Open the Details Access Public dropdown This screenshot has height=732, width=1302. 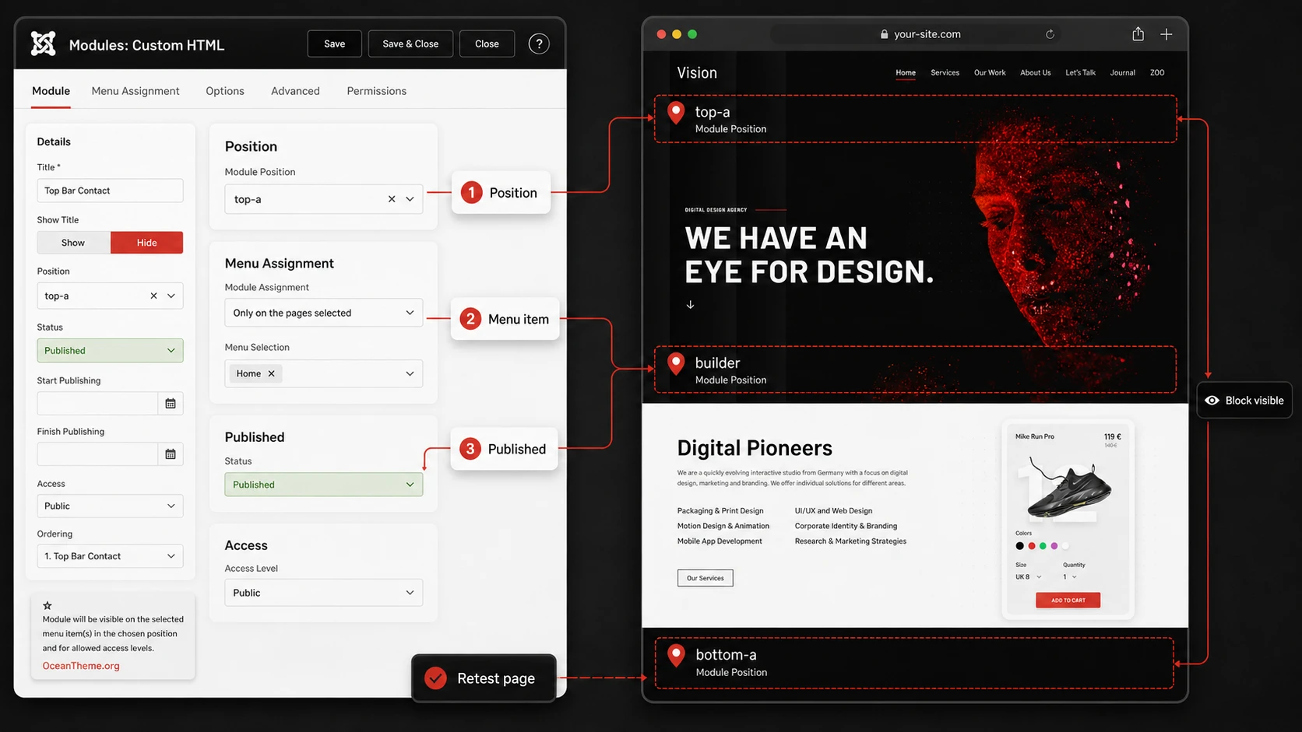110,506
